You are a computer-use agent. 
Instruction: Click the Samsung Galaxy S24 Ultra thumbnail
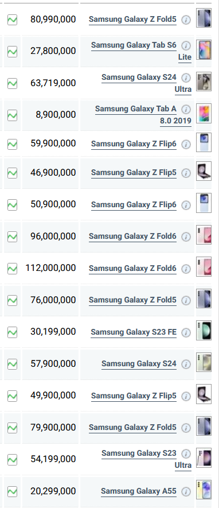point(204,82)
